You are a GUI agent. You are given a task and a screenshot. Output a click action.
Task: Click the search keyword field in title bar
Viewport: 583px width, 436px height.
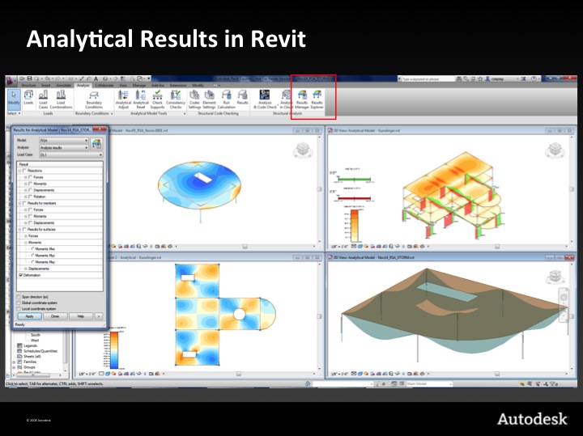click(x=427, y=79)
